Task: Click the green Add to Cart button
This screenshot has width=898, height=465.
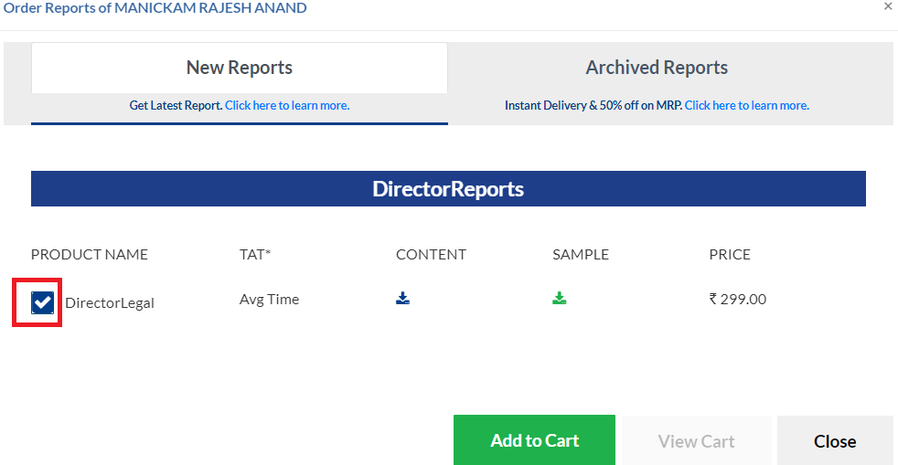Action: click(534, 439)
